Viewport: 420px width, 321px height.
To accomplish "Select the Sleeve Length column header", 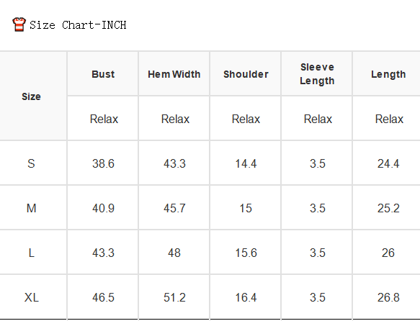I will click(317, 74).
